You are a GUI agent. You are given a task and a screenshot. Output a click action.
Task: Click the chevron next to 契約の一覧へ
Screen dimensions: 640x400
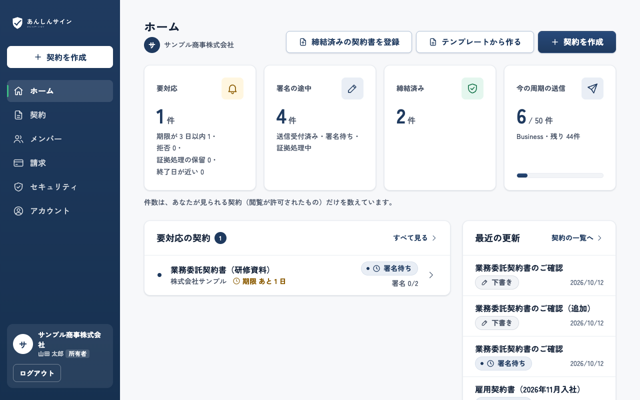[599, 238]
